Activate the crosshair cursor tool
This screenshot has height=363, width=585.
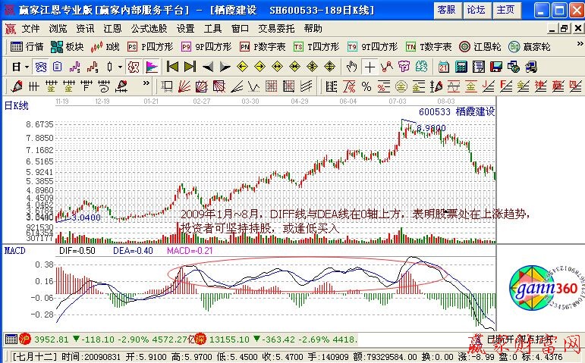pos(369,66)
